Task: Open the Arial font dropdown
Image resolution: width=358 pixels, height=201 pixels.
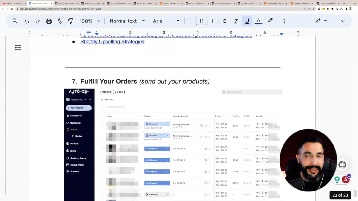Action: pos(166,21)
